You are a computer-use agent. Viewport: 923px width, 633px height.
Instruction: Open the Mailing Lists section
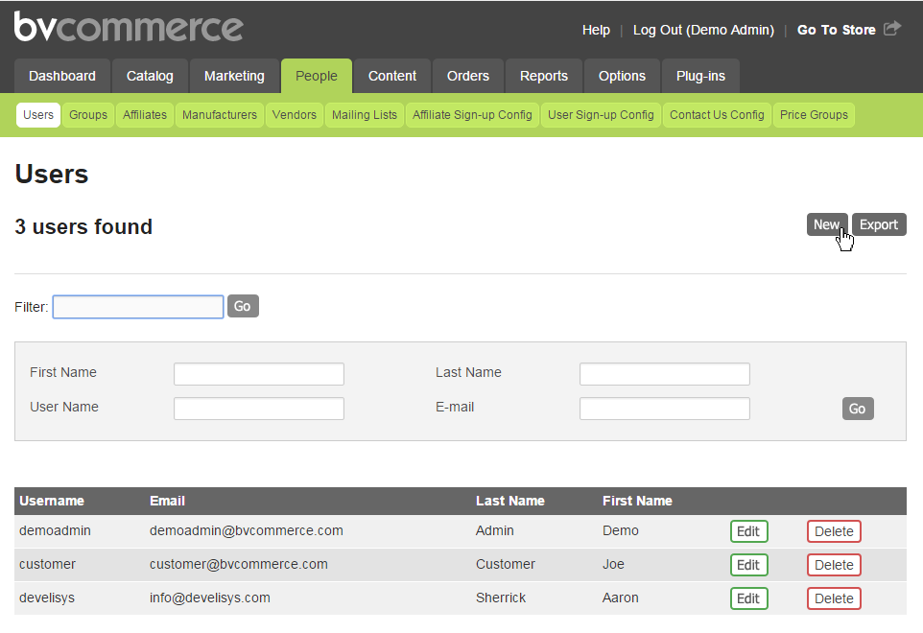point(364,114)
